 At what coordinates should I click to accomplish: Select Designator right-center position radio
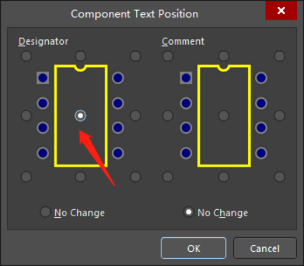[x=136, y=115]
